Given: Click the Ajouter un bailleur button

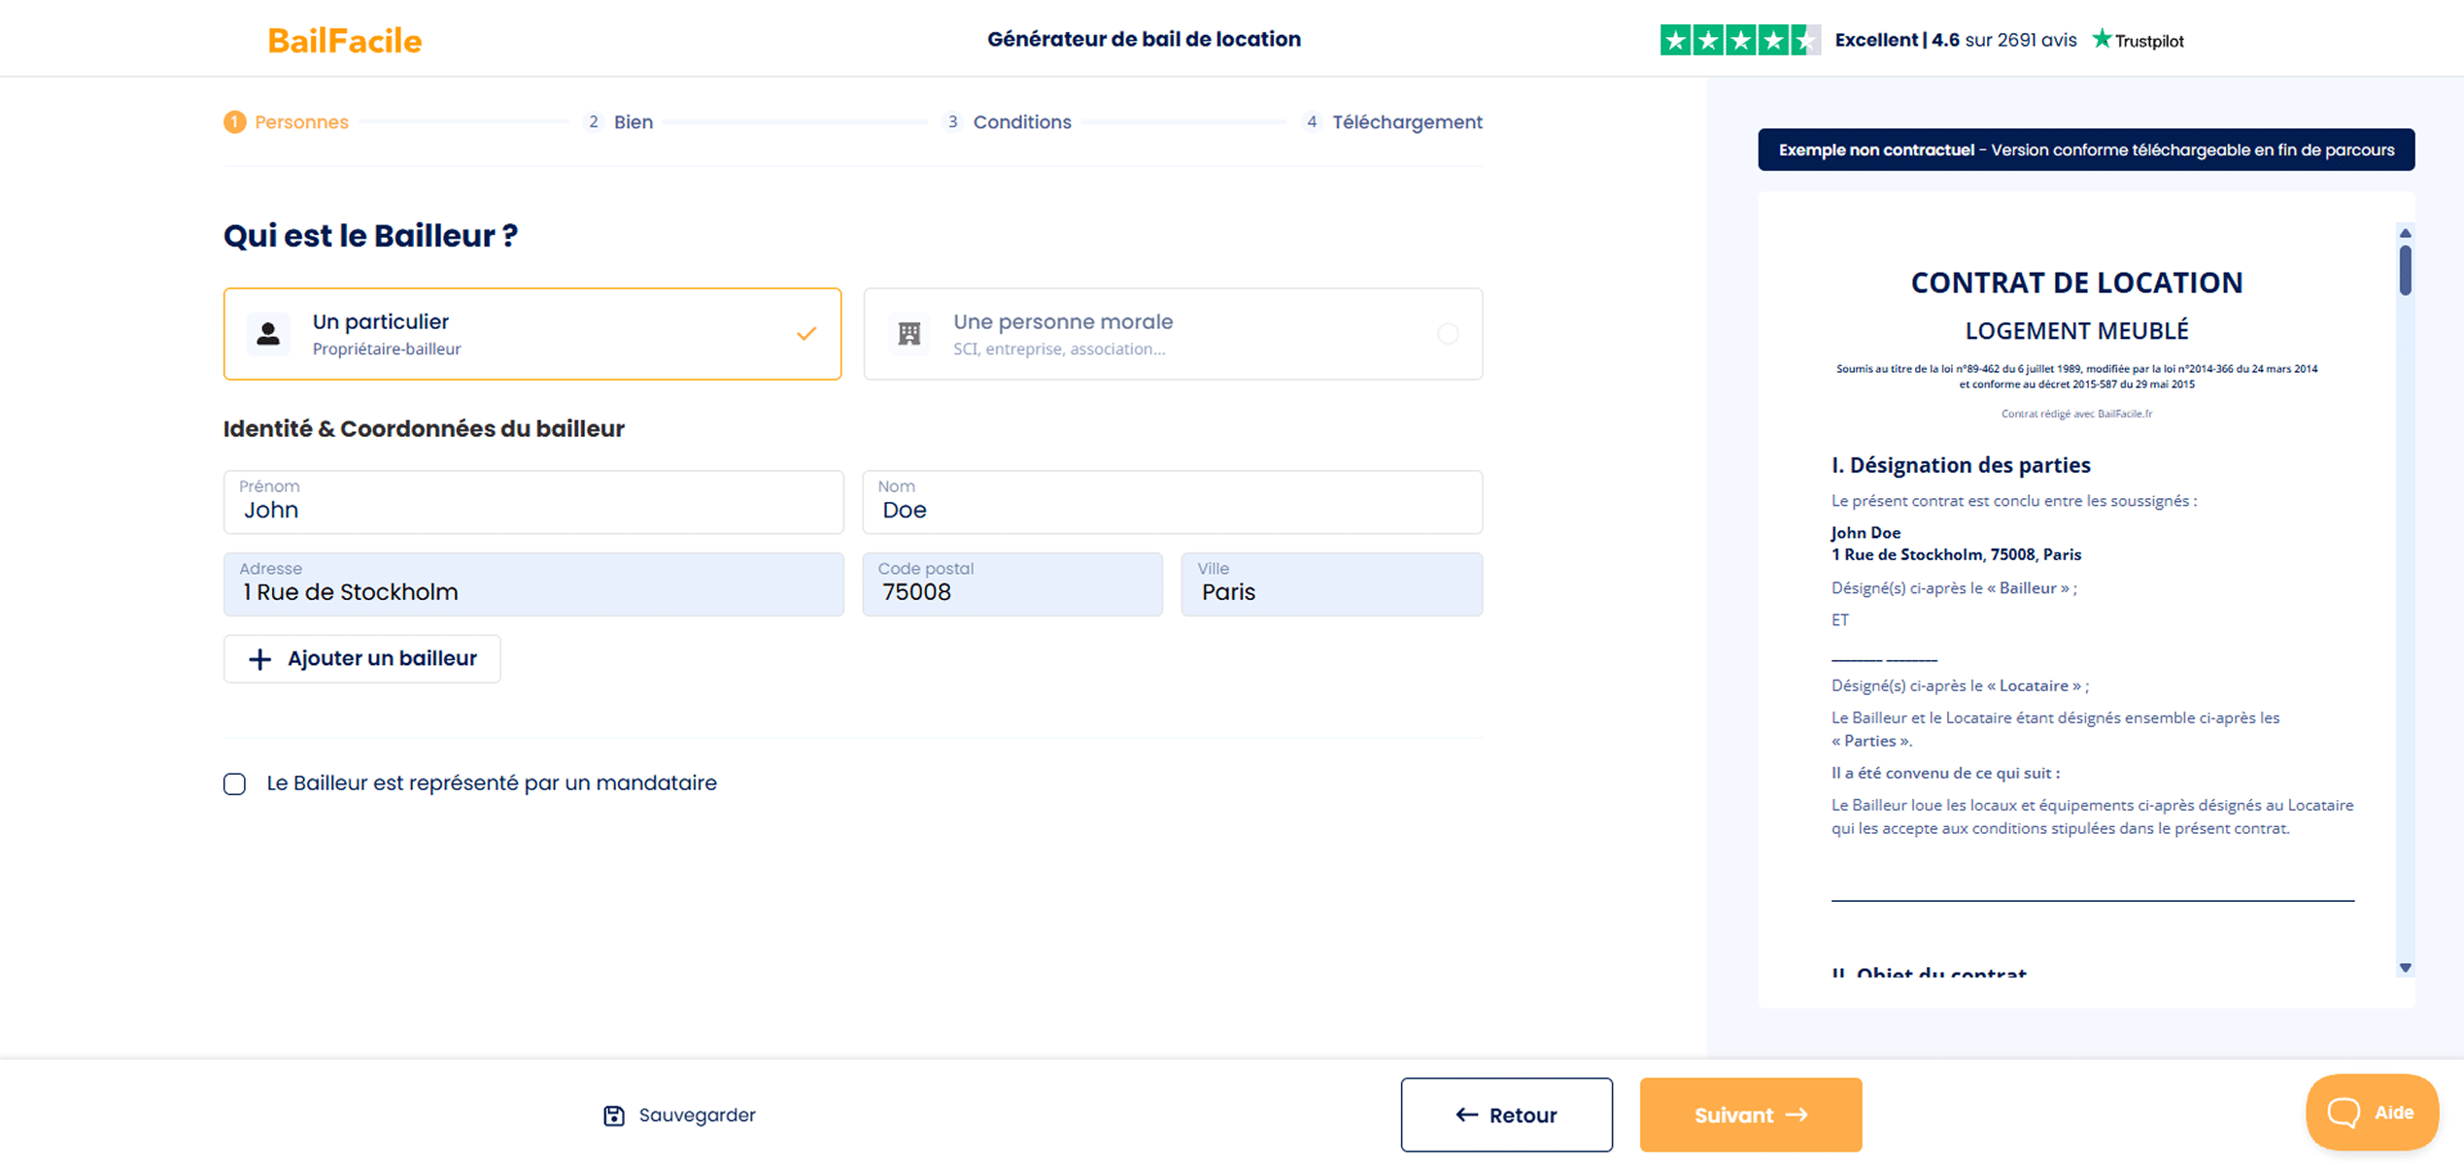Looking at the screenshot, I should click(x=362, y=659).
